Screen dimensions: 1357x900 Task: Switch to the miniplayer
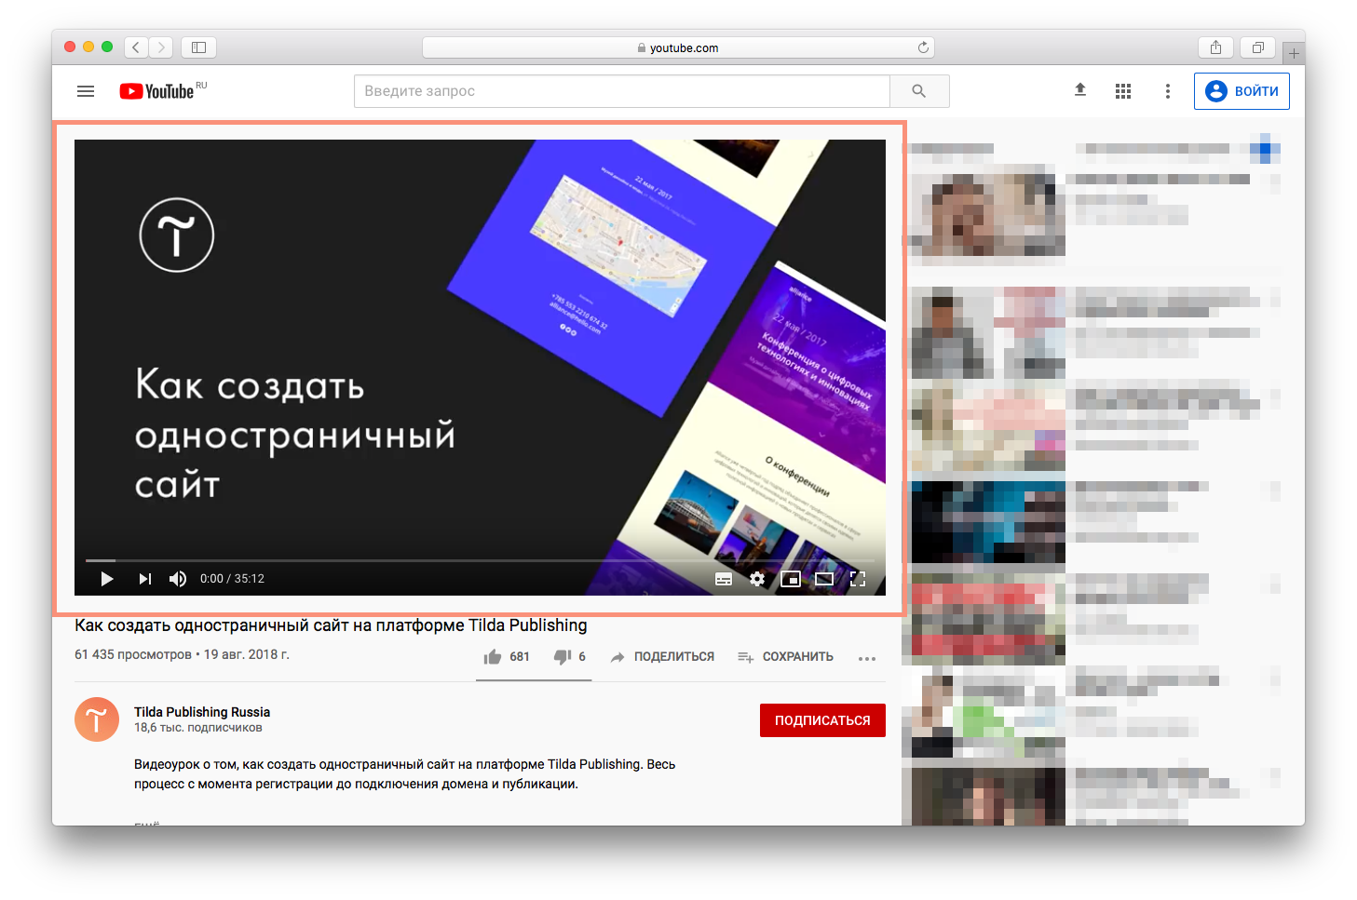791,579
